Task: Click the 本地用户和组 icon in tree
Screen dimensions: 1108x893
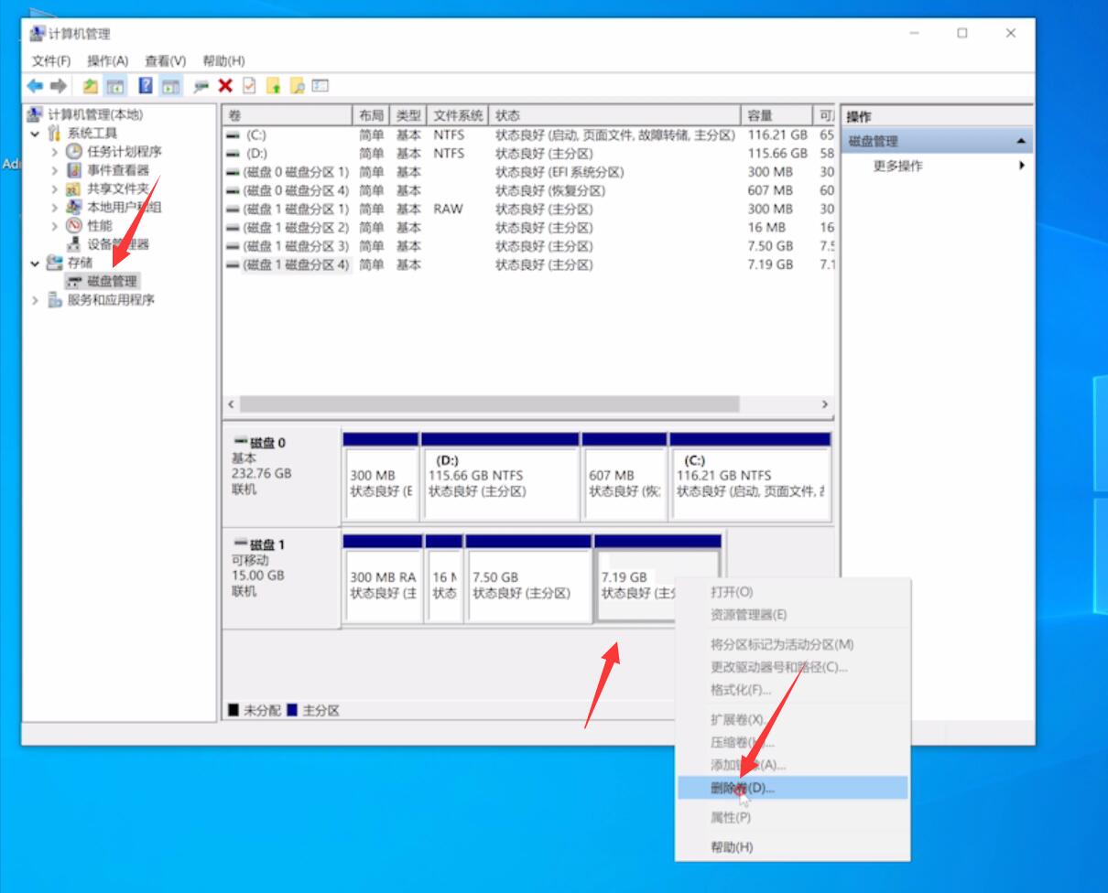Action: coord(74,208)
